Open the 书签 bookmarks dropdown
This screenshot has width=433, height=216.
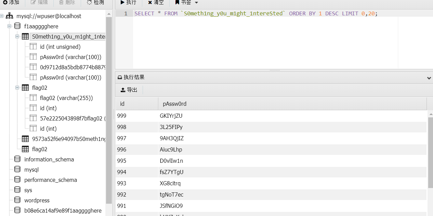tap(186, 2)
